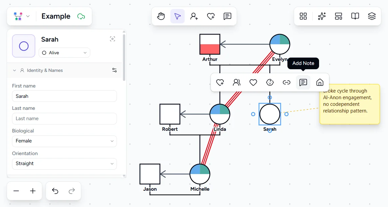Collapse the Identity & Names section
Screen dimensions: 388x207
coord(14,71)
